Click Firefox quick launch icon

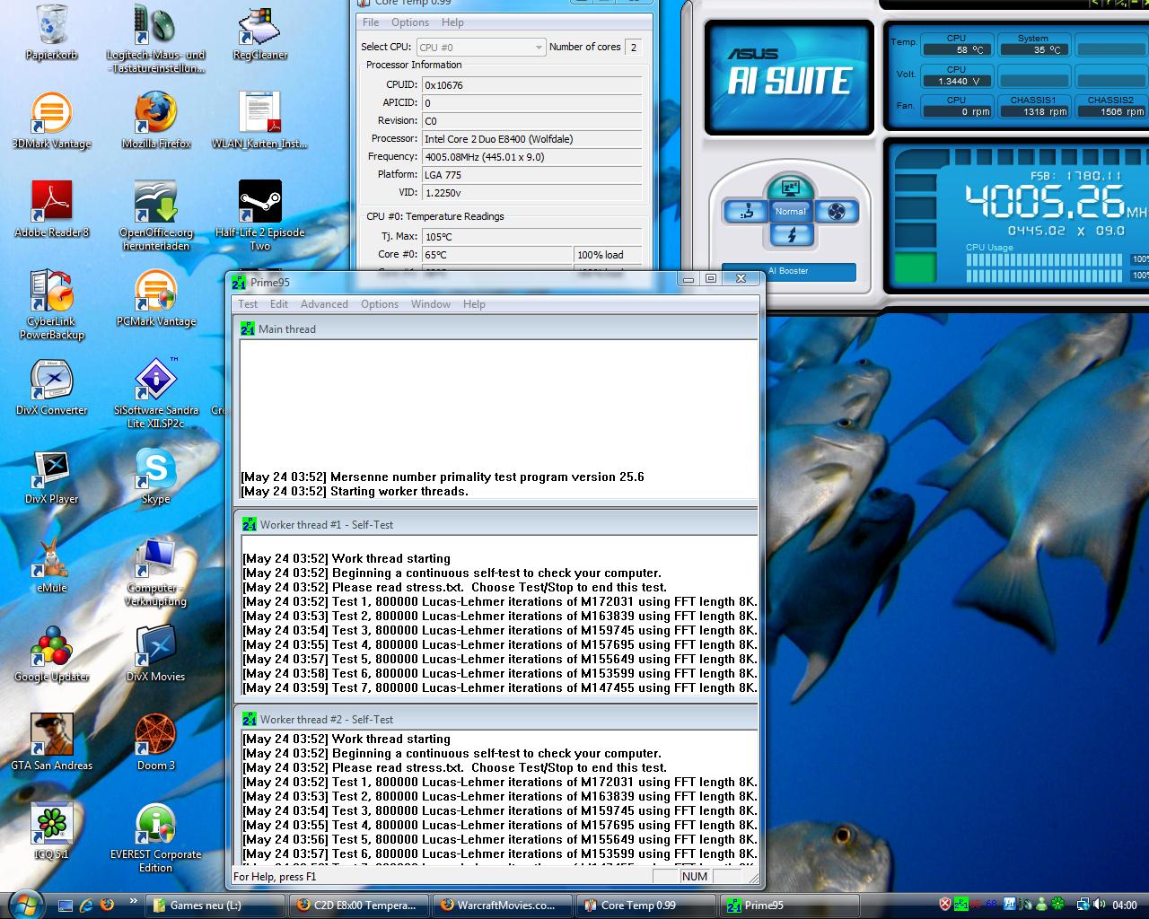[x=107, y=905]
